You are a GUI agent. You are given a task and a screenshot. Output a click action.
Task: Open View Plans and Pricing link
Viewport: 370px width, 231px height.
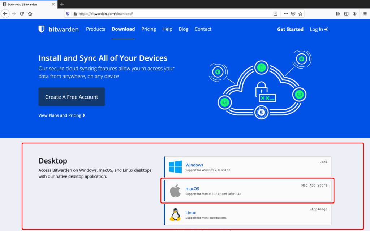(x=62, y=115)
